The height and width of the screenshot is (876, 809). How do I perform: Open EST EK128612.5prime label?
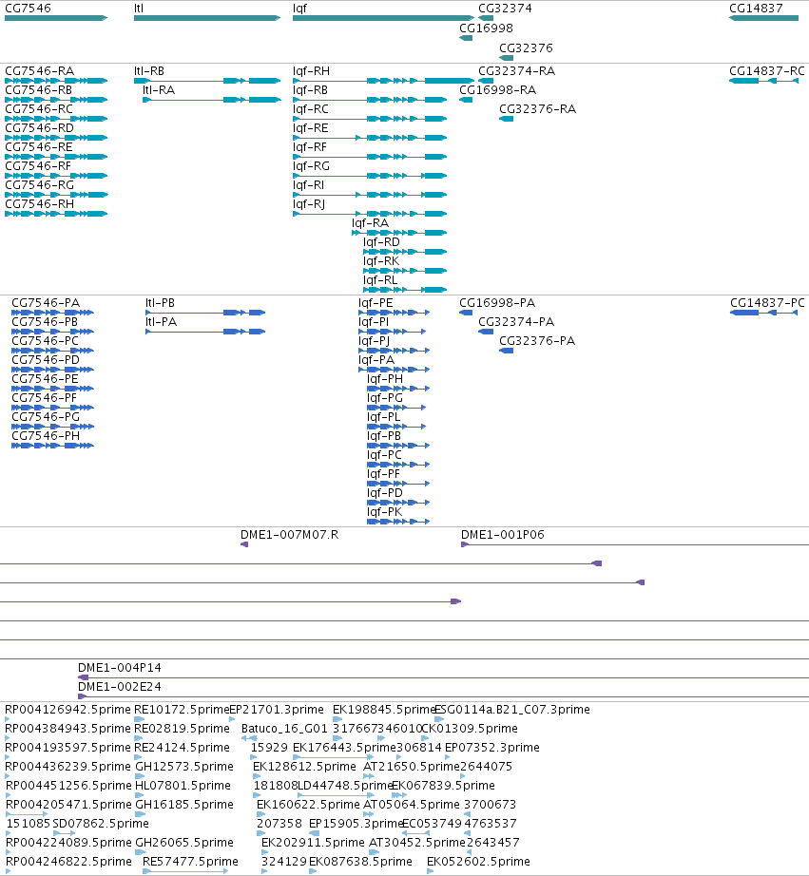[x=304, y=767]
